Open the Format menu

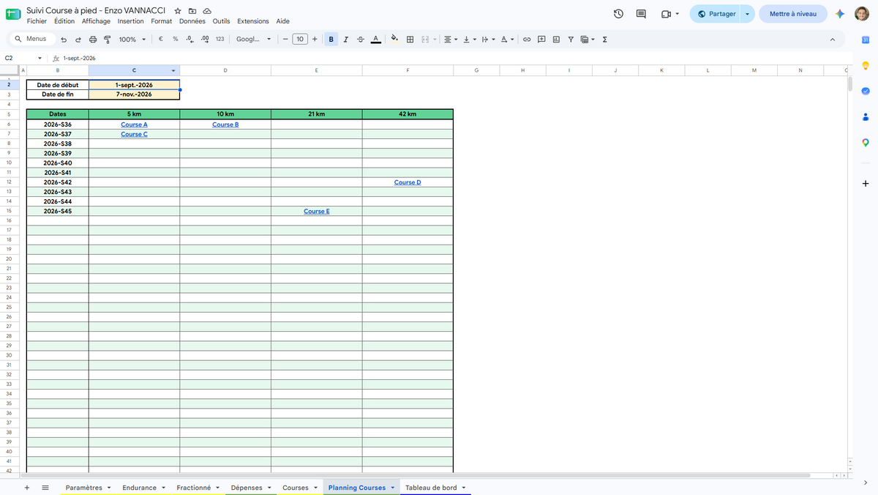(x=161, y=21)
